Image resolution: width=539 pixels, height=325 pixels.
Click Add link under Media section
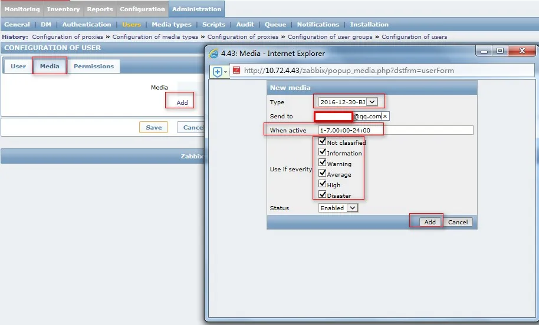[x=182, y=102]
